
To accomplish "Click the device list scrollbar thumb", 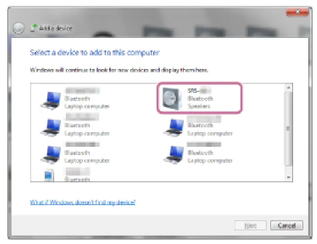I will pyautogui.click(x=289, y=129).
